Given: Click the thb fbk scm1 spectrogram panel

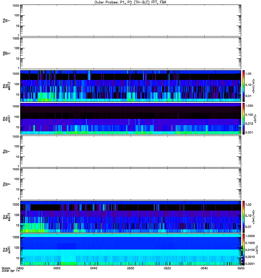Looking at the screenshot, I should (130, 118).
